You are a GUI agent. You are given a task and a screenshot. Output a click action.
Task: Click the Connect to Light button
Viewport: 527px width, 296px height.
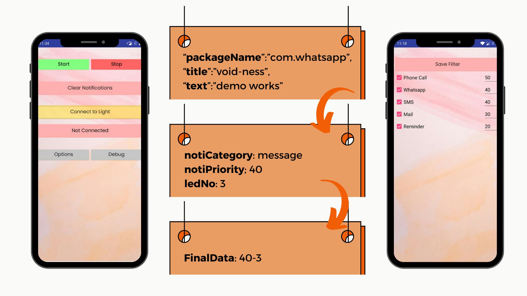pos(90,111)
